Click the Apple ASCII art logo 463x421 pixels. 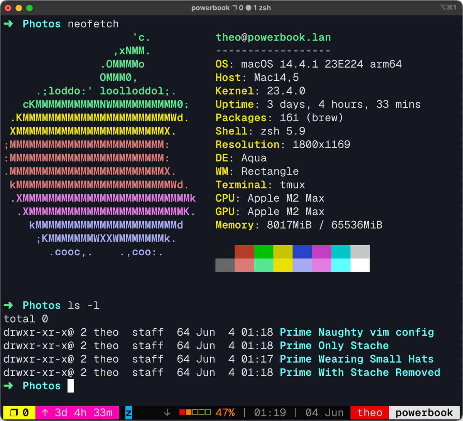coord(100,145)
